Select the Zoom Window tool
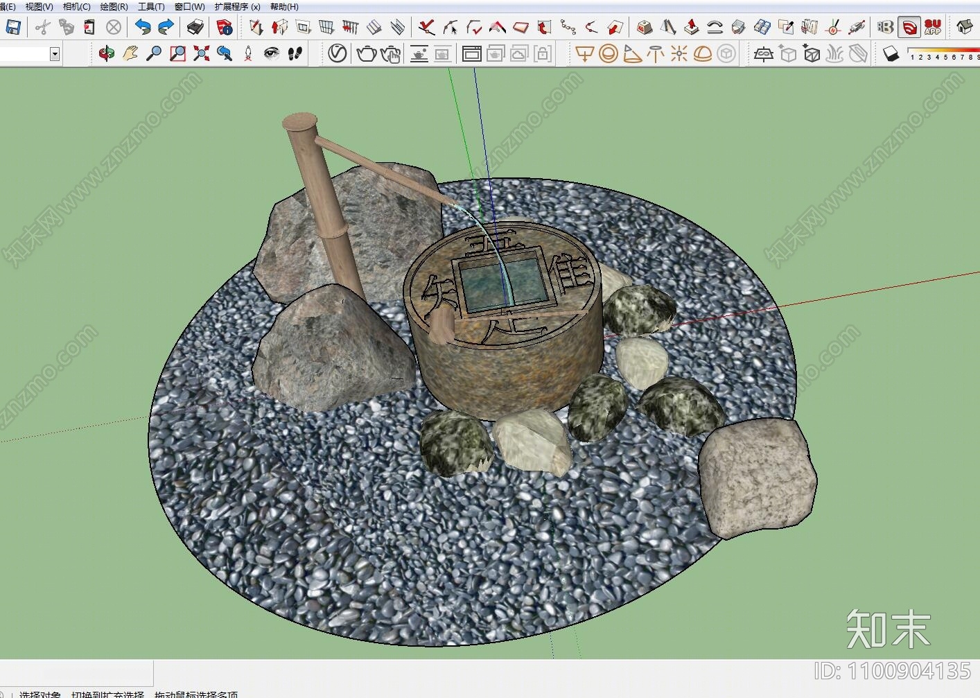This screenshot has width=980, height=698. 178,53
